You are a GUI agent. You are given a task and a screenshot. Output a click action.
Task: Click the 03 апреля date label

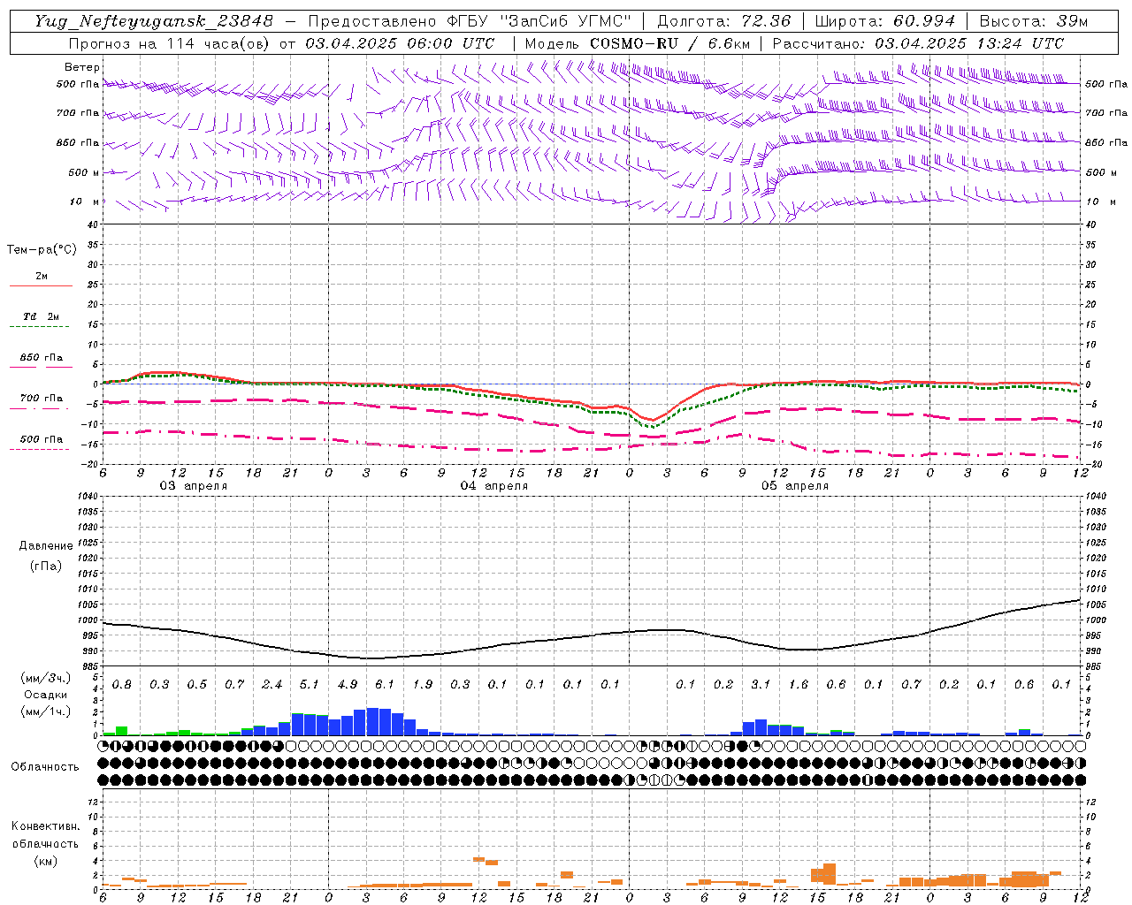[x=193, y=486]
